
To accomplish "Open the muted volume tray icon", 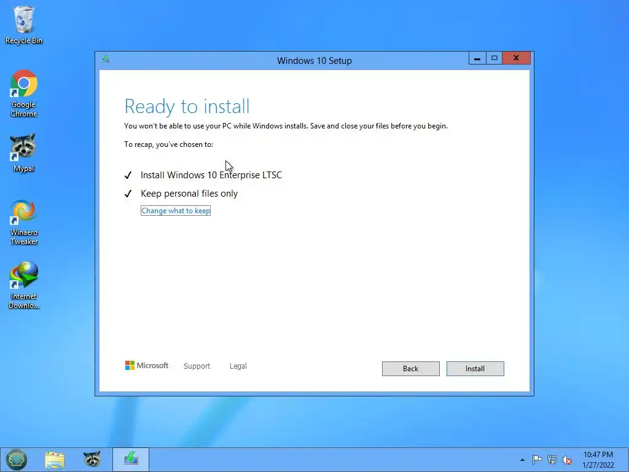I will (x=566, y=460).
